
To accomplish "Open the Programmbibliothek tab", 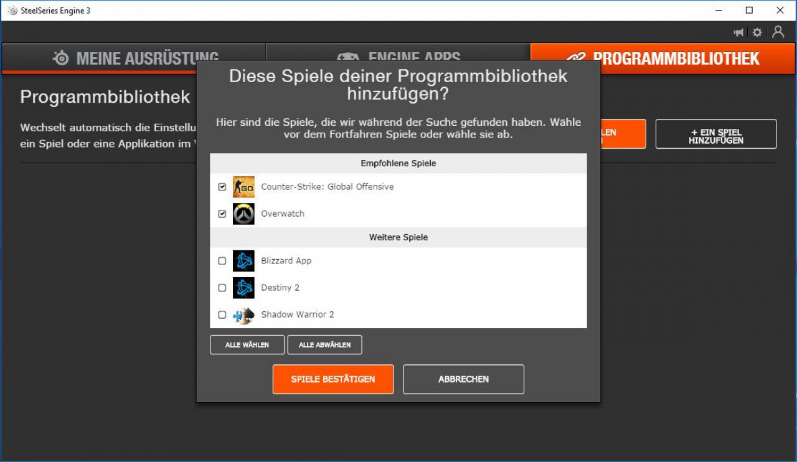I will coord(663,59).
